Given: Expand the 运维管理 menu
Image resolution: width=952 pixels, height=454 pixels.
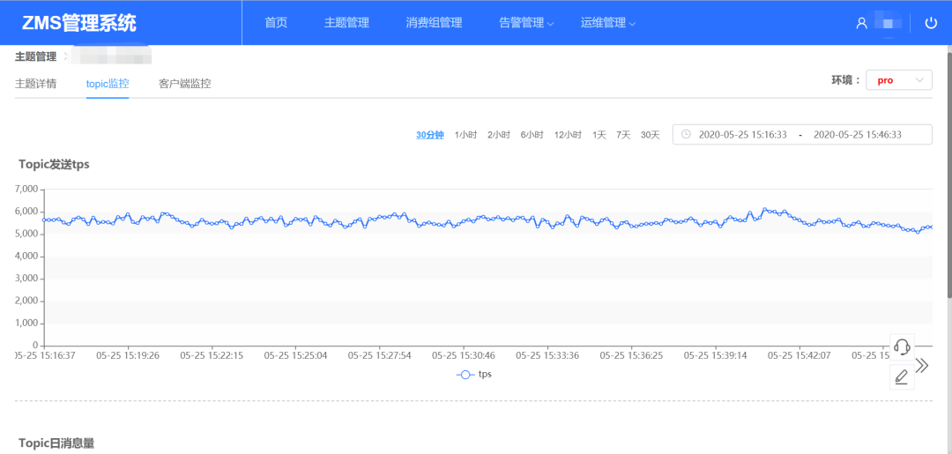Looking at the screenshot, I should [x=607, y=23].
